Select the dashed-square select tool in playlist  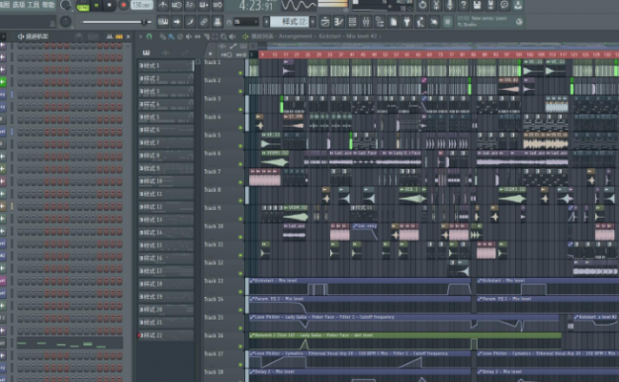pyautogui.click(x=215, y=37)
